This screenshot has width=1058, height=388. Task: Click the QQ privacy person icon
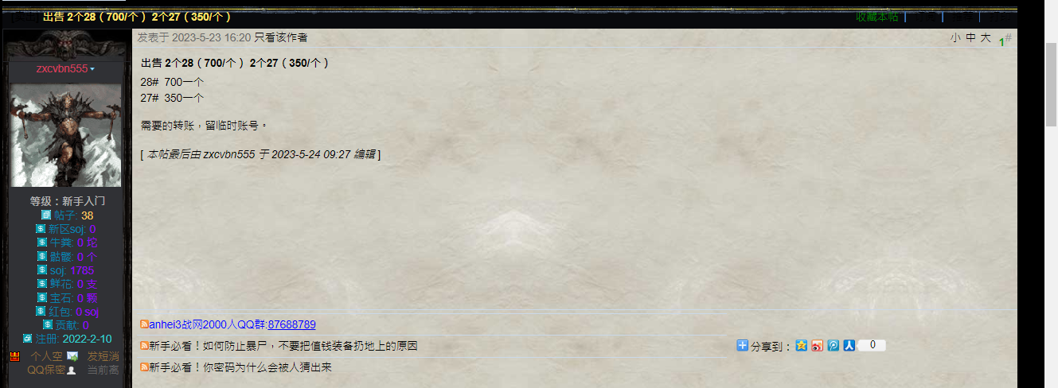pos(71,370)
